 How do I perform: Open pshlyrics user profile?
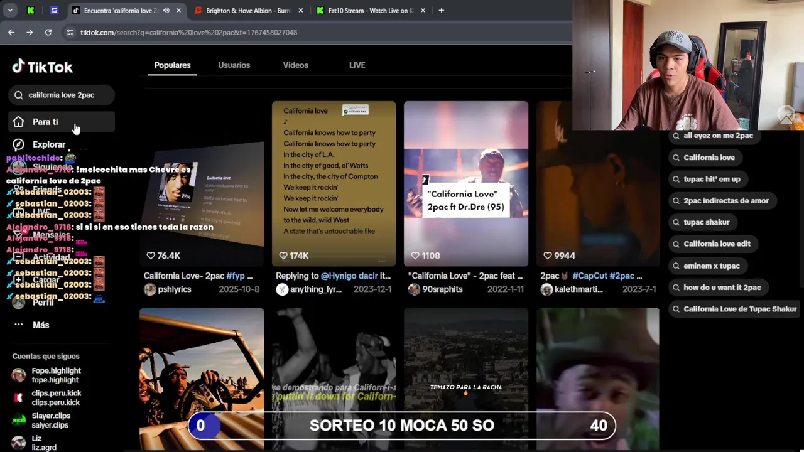(x=175, y=289)
